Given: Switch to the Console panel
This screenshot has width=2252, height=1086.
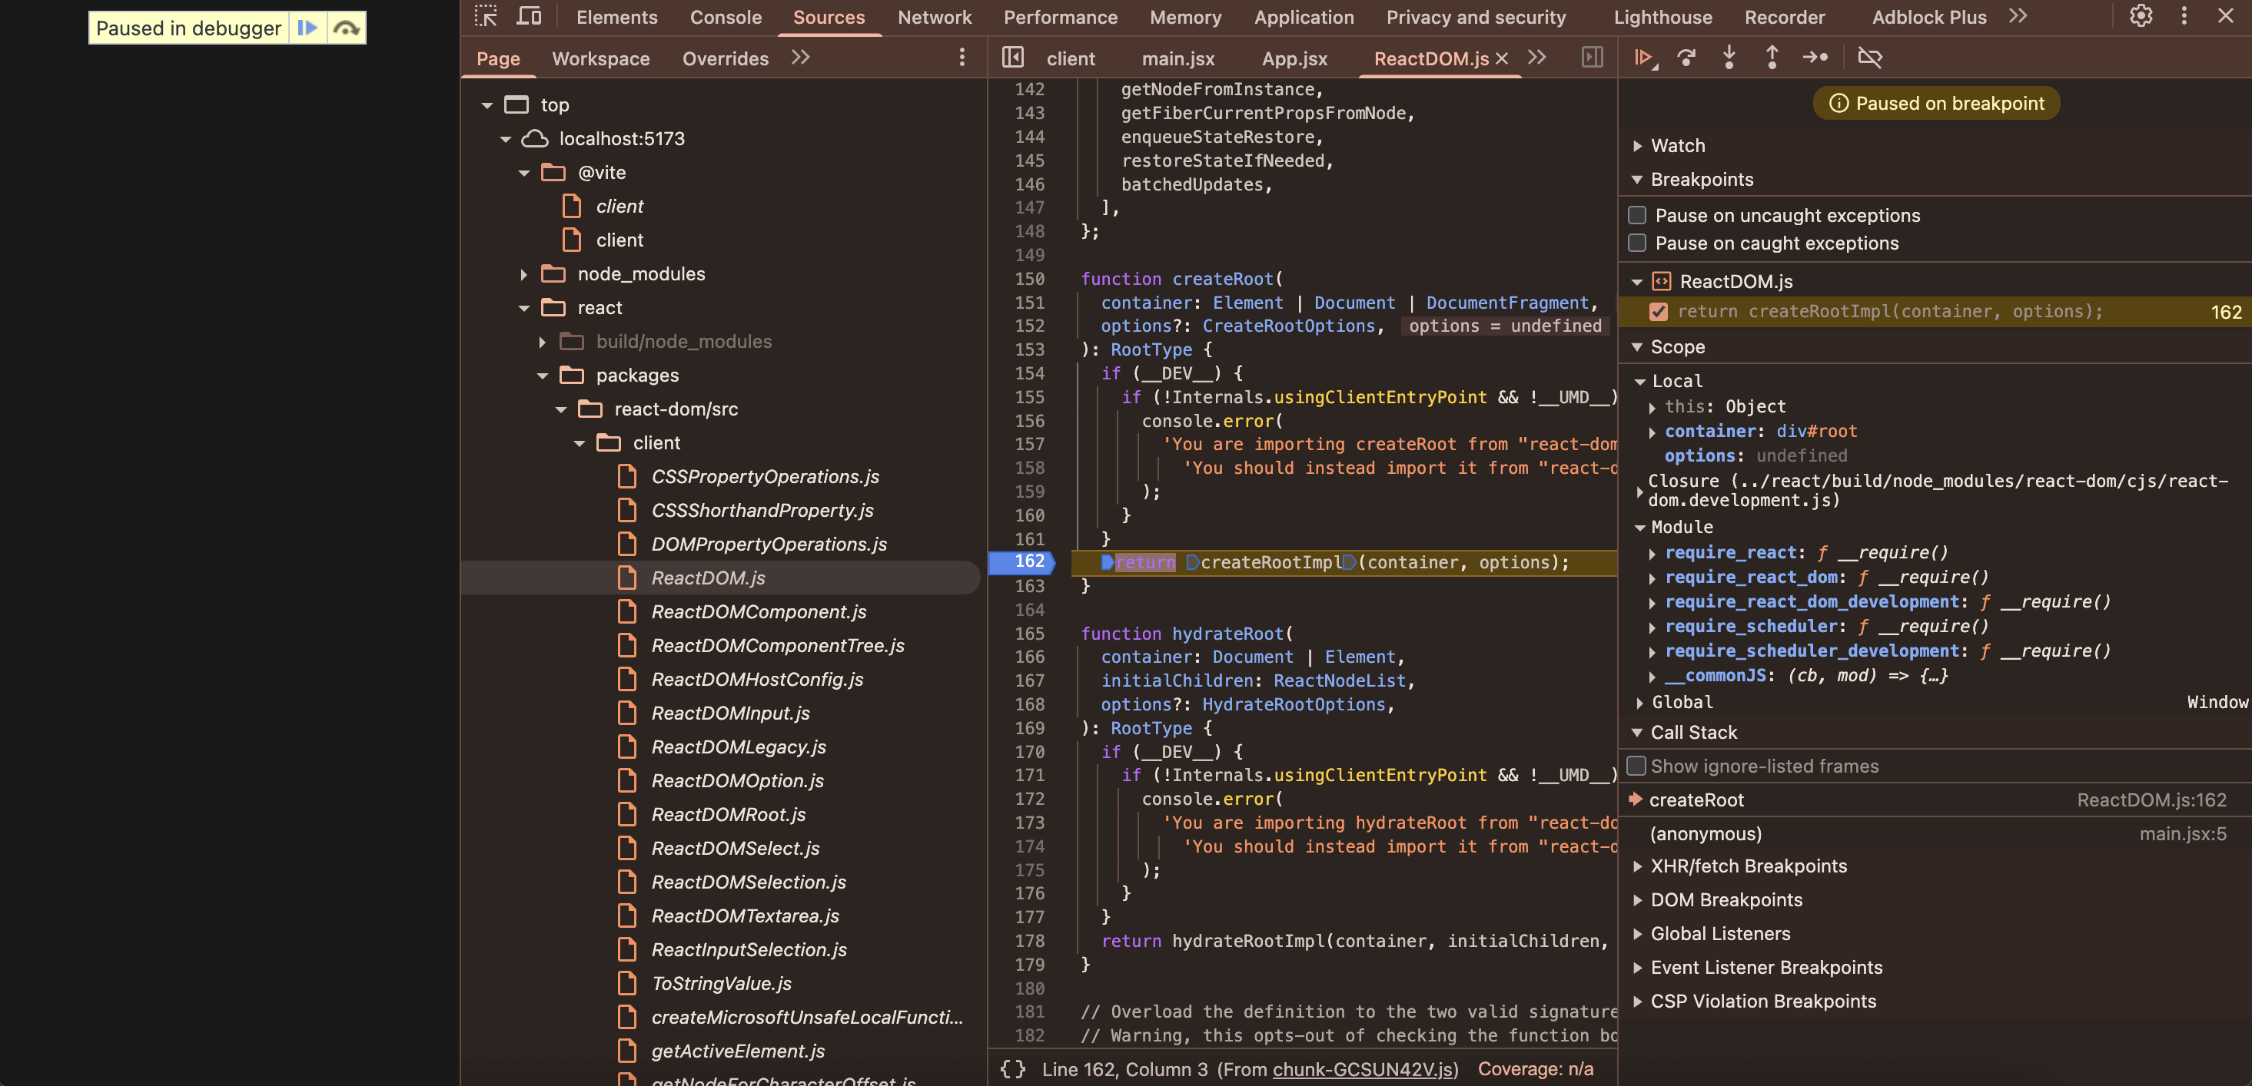Looking at the screenshot, I should point(725,17).
